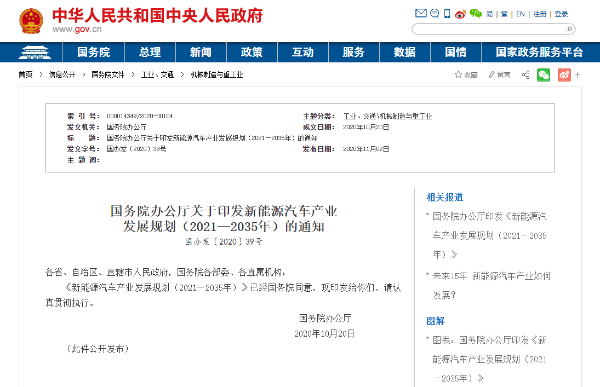Open the Weibo icon in top header
600x387 pixels.
point(460,14)
